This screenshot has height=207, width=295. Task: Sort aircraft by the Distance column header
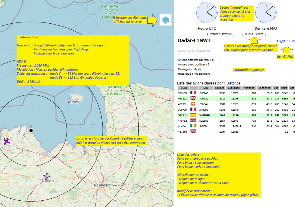tap(264, 88)
